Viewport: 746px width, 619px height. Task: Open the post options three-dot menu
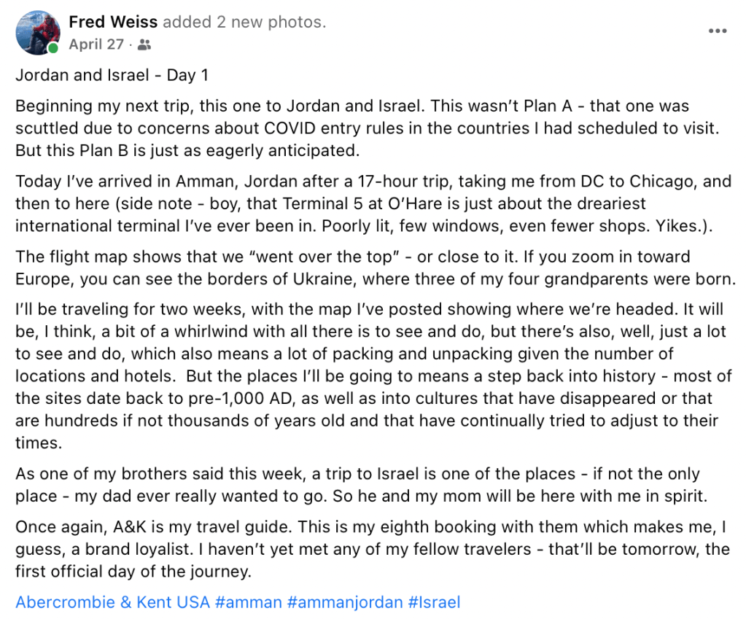coord(718,31)
